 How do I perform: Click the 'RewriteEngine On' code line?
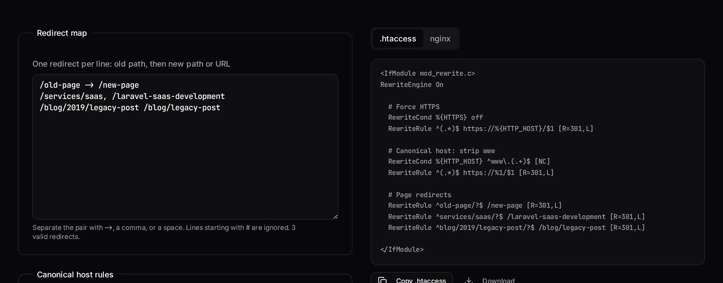click(412, 85)
